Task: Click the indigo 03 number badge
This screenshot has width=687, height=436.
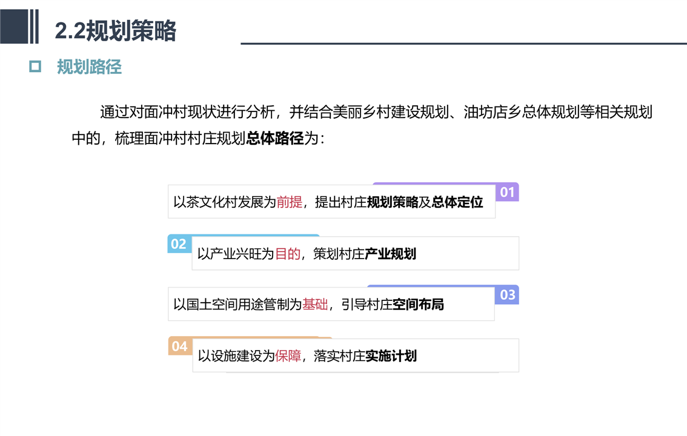Action: 507,295
